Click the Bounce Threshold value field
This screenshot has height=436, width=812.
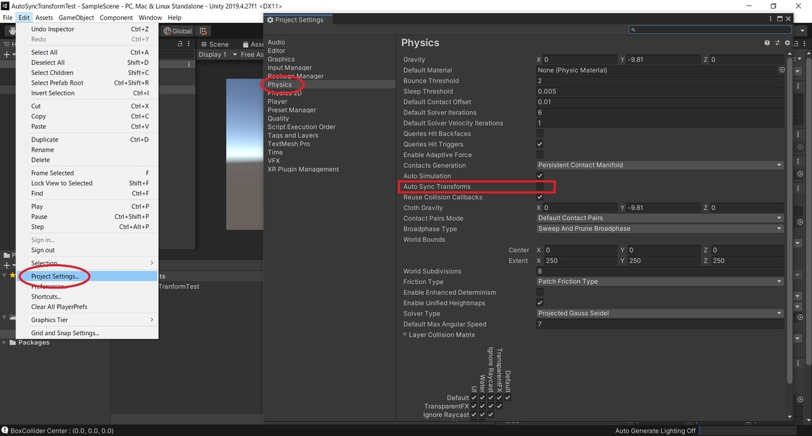click(x=660, y=81)
